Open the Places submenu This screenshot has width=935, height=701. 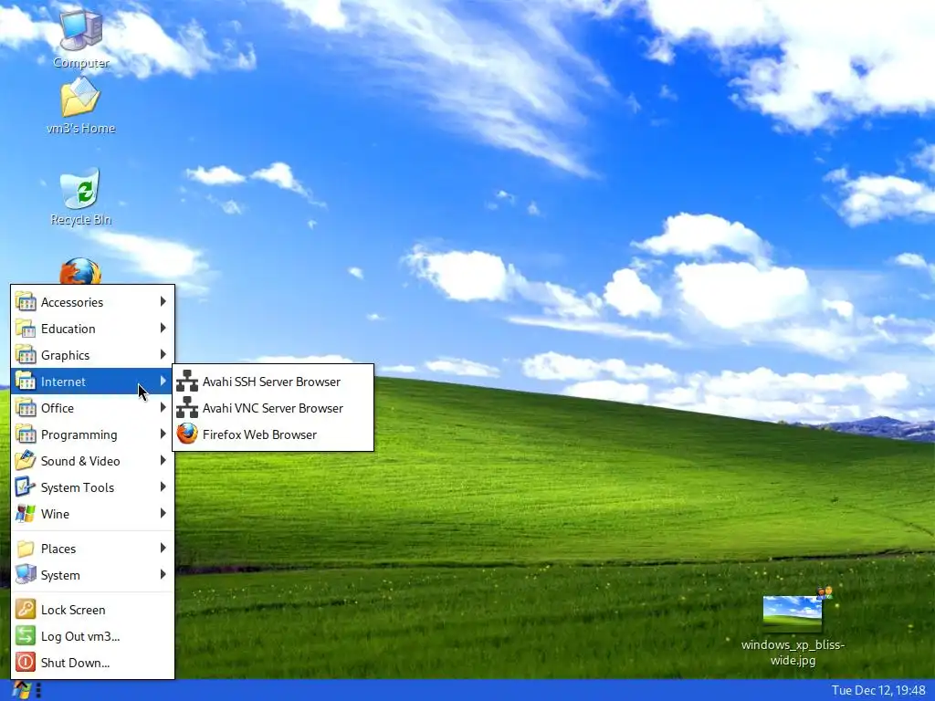[92, 549]
